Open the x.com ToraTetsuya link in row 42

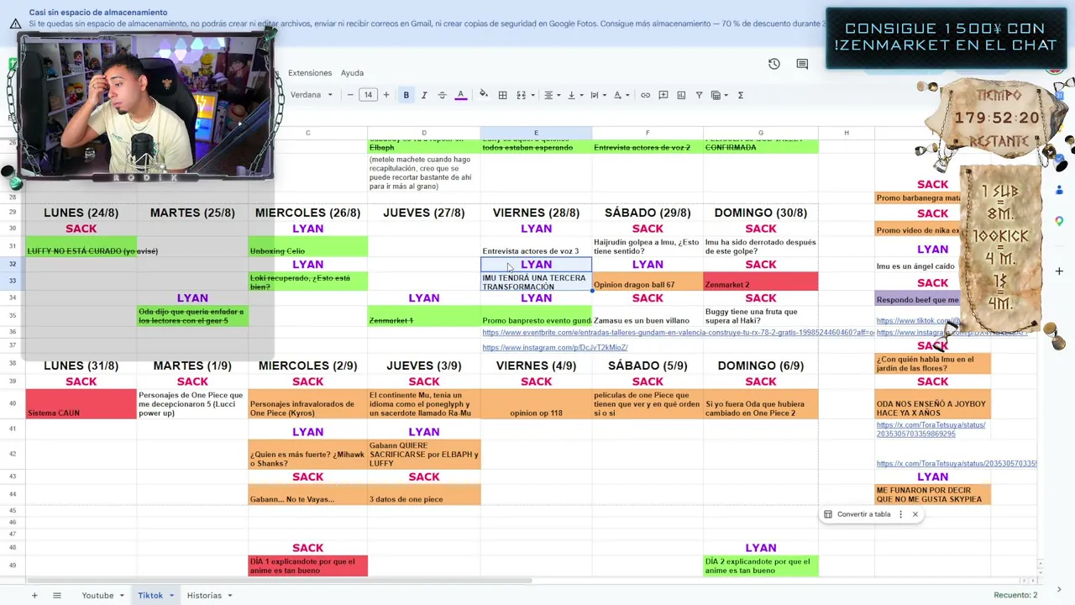coord(957,464)
